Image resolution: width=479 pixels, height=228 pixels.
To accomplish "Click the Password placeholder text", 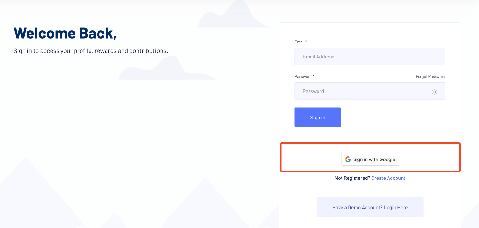I will pyautogui.click(x=313, y=91).
